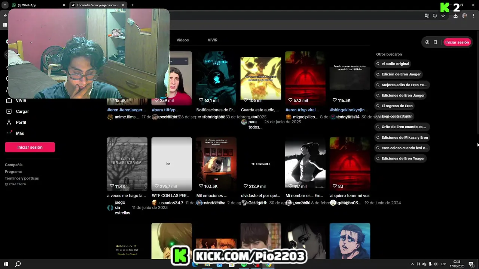The image size is (479, 269).
Task: Click the Más three-dots icon
Action: (9, 133)
